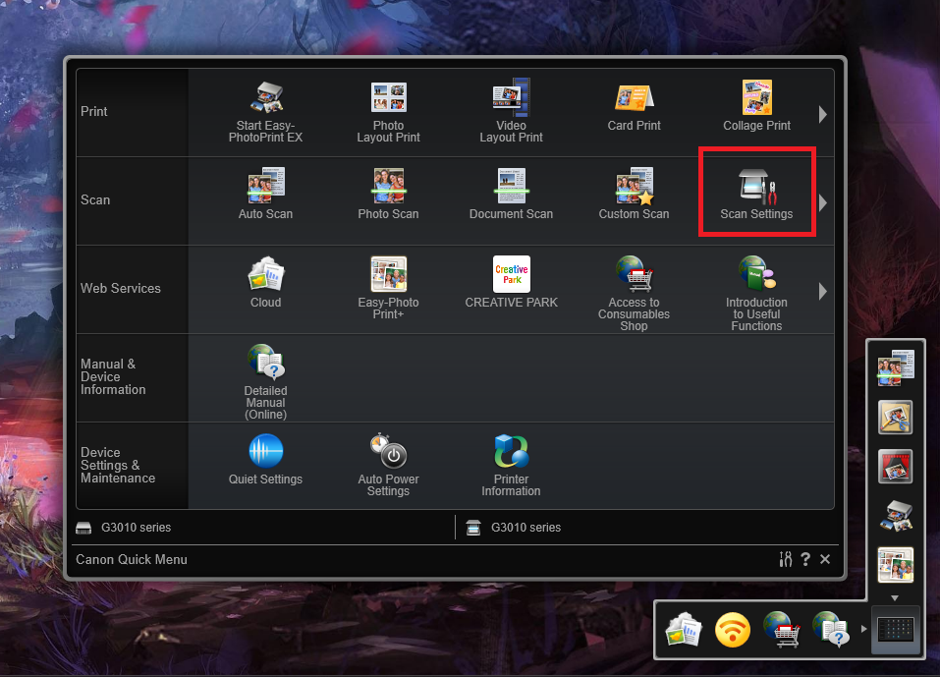Open Detailed Manual (Online) in main menu
This screenshot has width=940, height=677.
pyautogui.click(x=265, y=382)
